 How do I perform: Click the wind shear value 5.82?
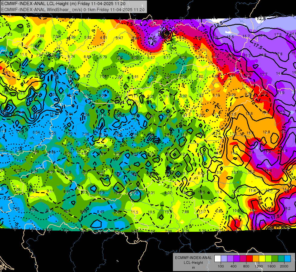tap(88, 37)
